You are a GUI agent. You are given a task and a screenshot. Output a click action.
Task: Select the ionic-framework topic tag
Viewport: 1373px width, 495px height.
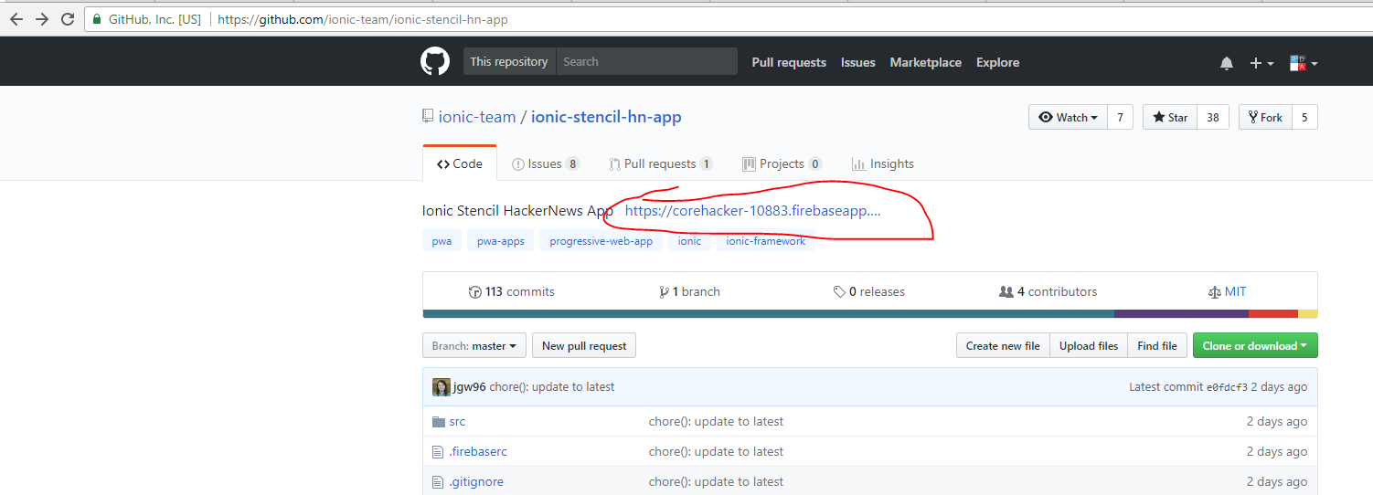click(766, 241)
